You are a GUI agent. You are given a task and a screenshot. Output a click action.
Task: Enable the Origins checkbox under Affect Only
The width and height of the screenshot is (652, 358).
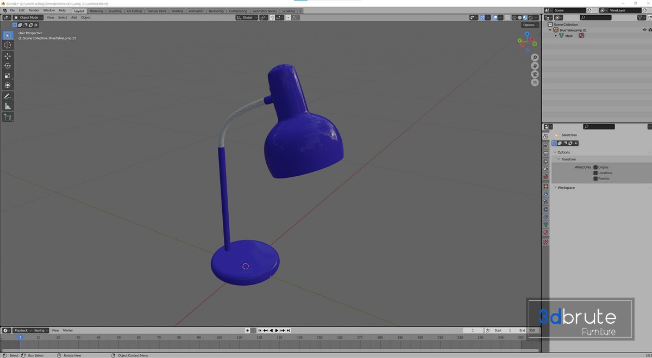click(595, 168)
